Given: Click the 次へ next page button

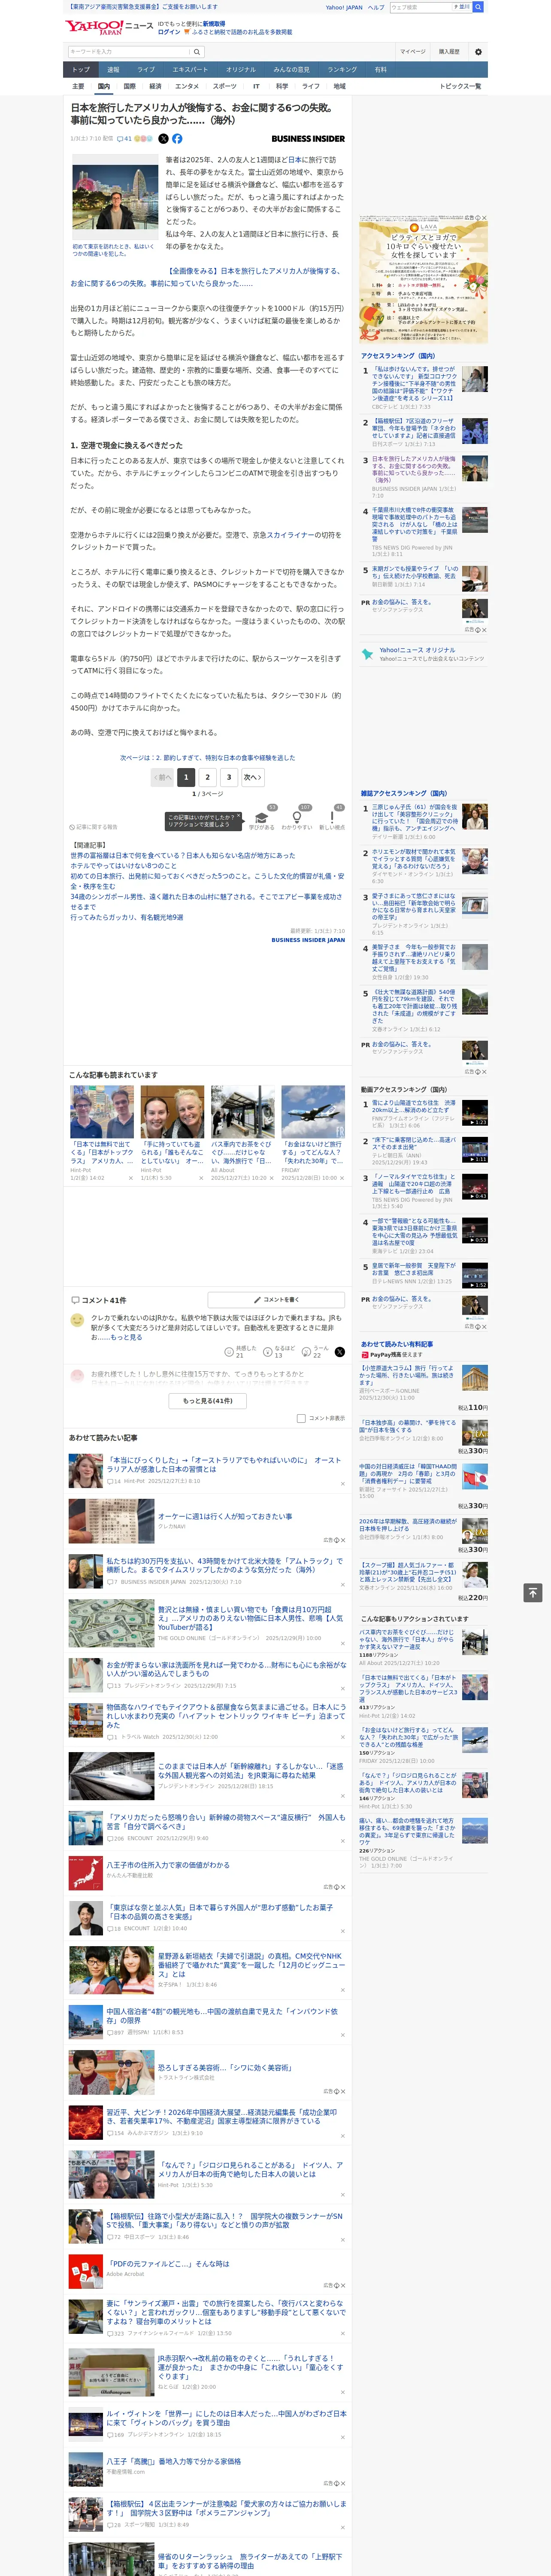Looking at the screenshot, I should click(x=253, y=777).
